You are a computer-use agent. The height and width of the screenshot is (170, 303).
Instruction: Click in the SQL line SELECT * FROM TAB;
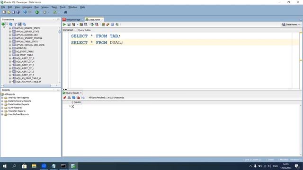[x=96, y=36]
